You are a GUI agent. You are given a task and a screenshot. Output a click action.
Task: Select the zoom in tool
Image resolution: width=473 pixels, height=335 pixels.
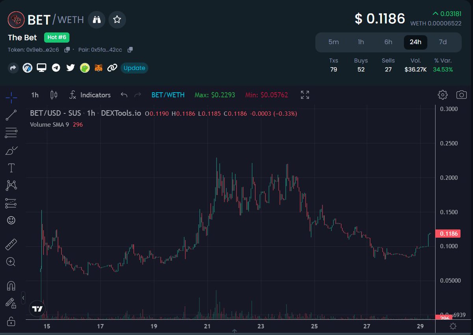tap(11, 262)
